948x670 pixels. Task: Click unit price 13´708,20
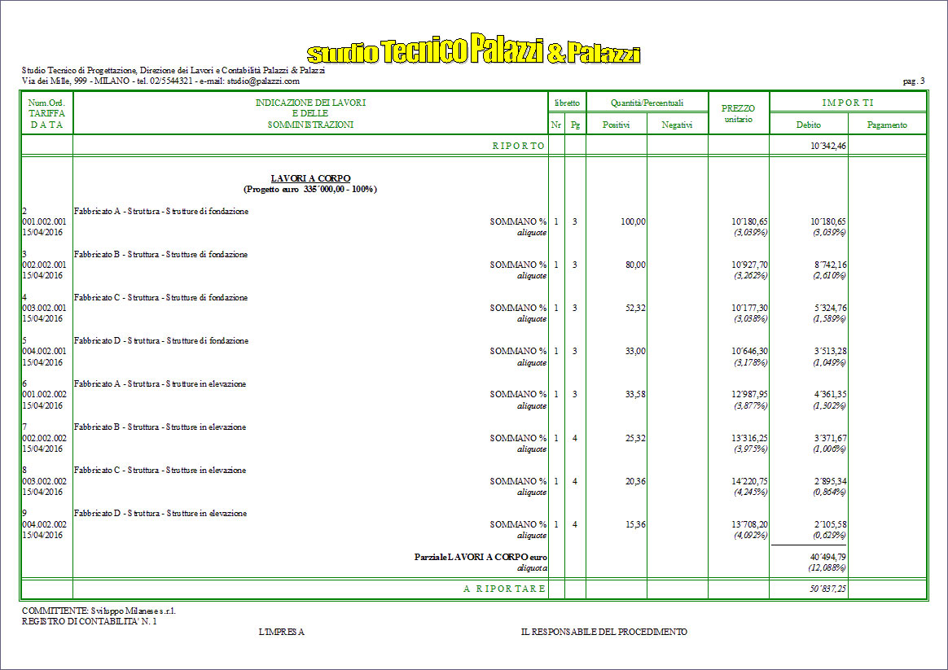750,524
